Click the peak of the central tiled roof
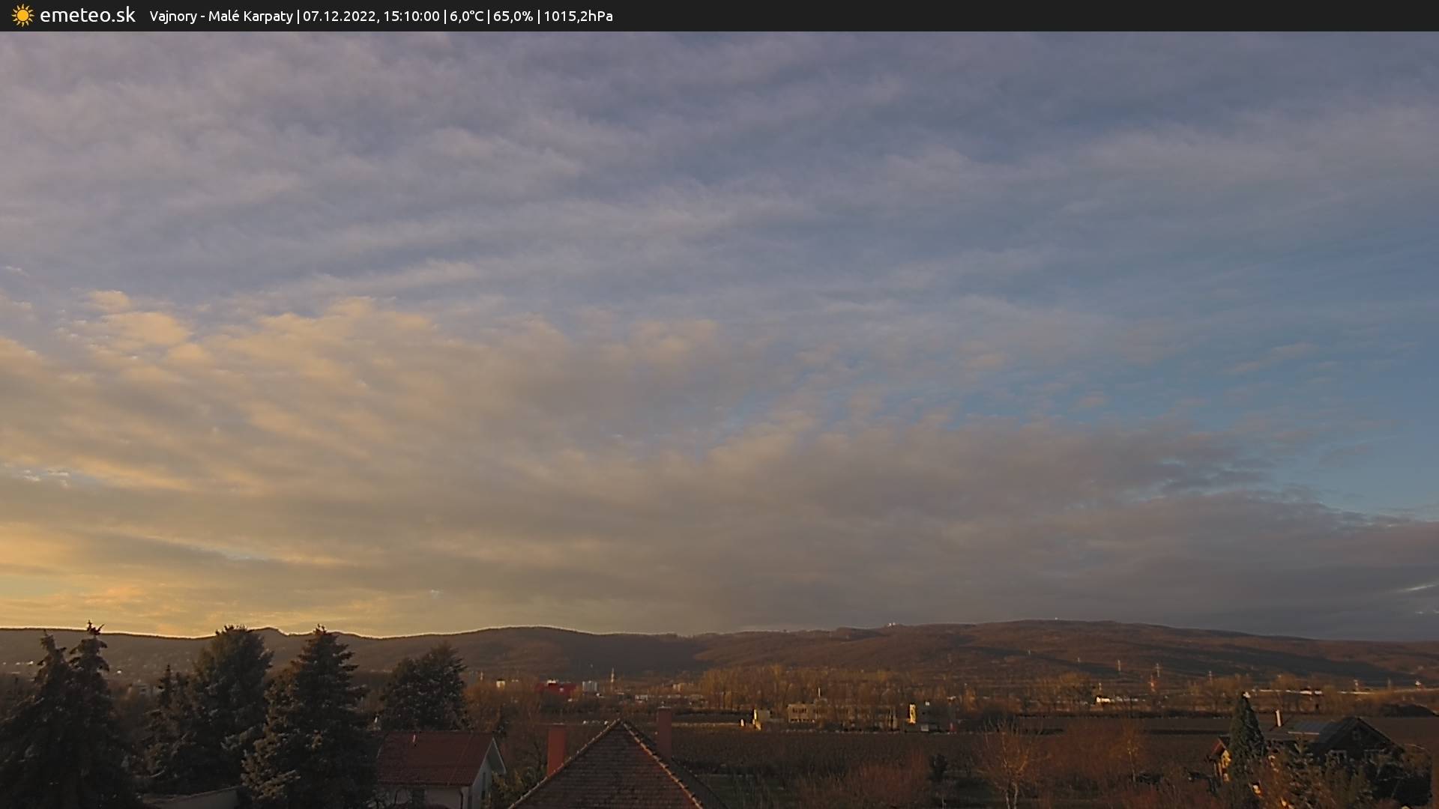Viewport: 1439px width, 809px height. 619,722
